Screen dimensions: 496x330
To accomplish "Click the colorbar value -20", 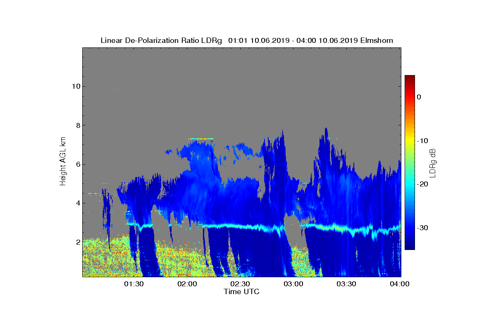I will (x=422, y=184).
